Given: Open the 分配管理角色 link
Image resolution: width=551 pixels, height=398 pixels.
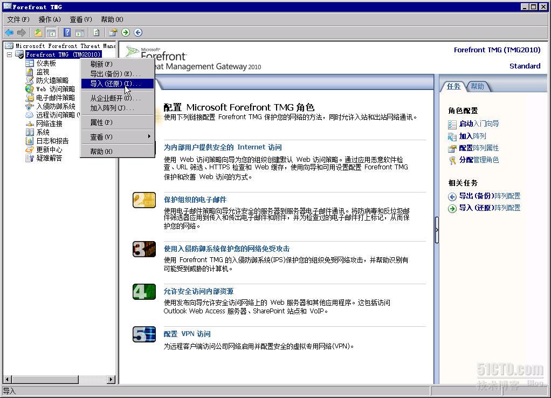Looking at the screenshot, I should click(479, 160).
